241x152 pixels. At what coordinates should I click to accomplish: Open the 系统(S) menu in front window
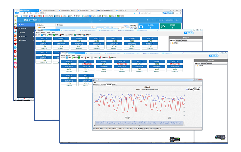tap(63, 55)
